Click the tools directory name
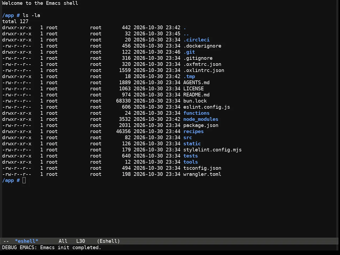The width and height of the screenshot is (340, 255). [190, 162]
